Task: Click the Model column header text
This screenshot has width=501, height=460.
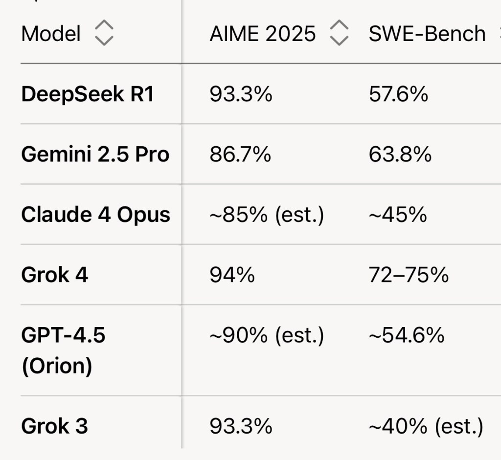Action: (51, 34)
